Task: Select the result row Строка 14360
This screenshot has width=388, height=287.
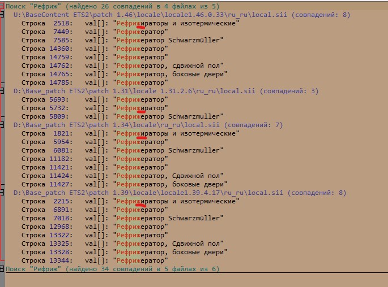Action: pyautogui.click(x=95, y=49)
